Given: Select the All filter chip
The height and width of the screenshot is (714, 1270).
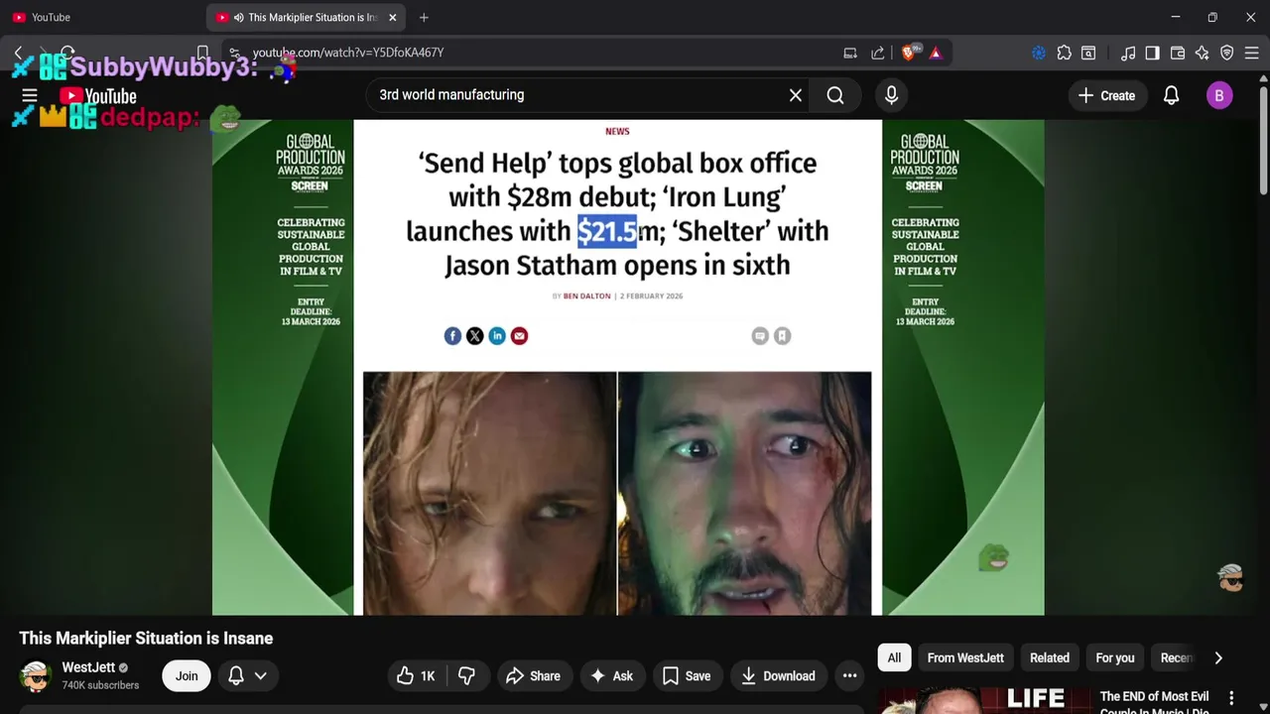Looking at the screenshot, I should pos(894,657).
